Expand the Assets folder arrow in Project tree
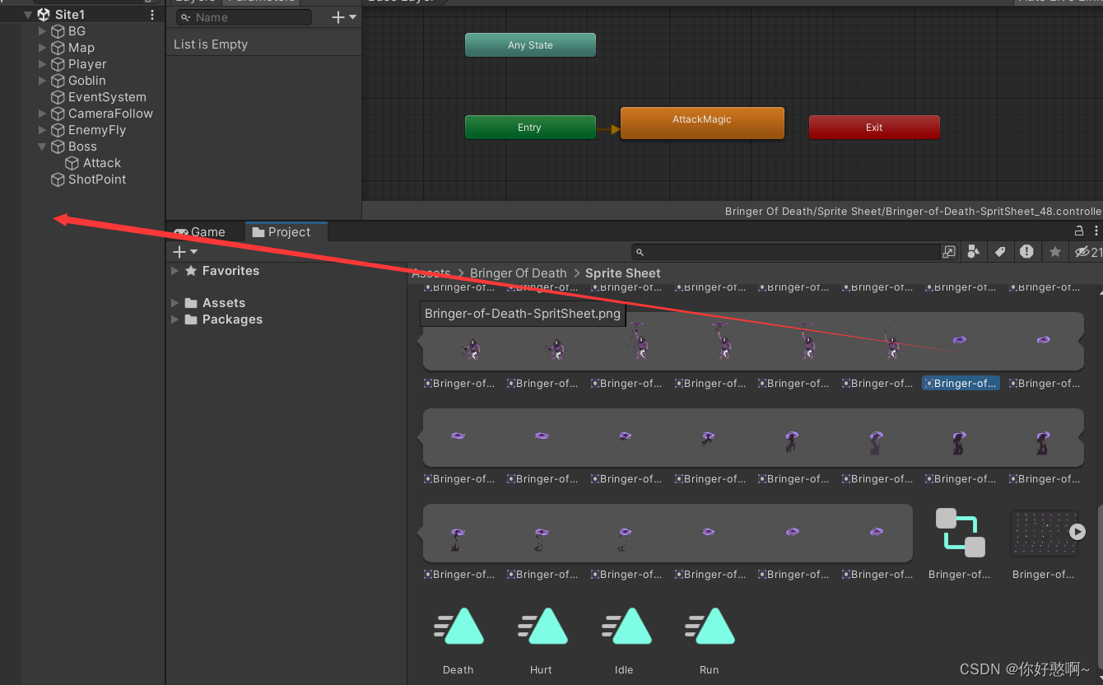1103x685 pixels. point(175,303)
